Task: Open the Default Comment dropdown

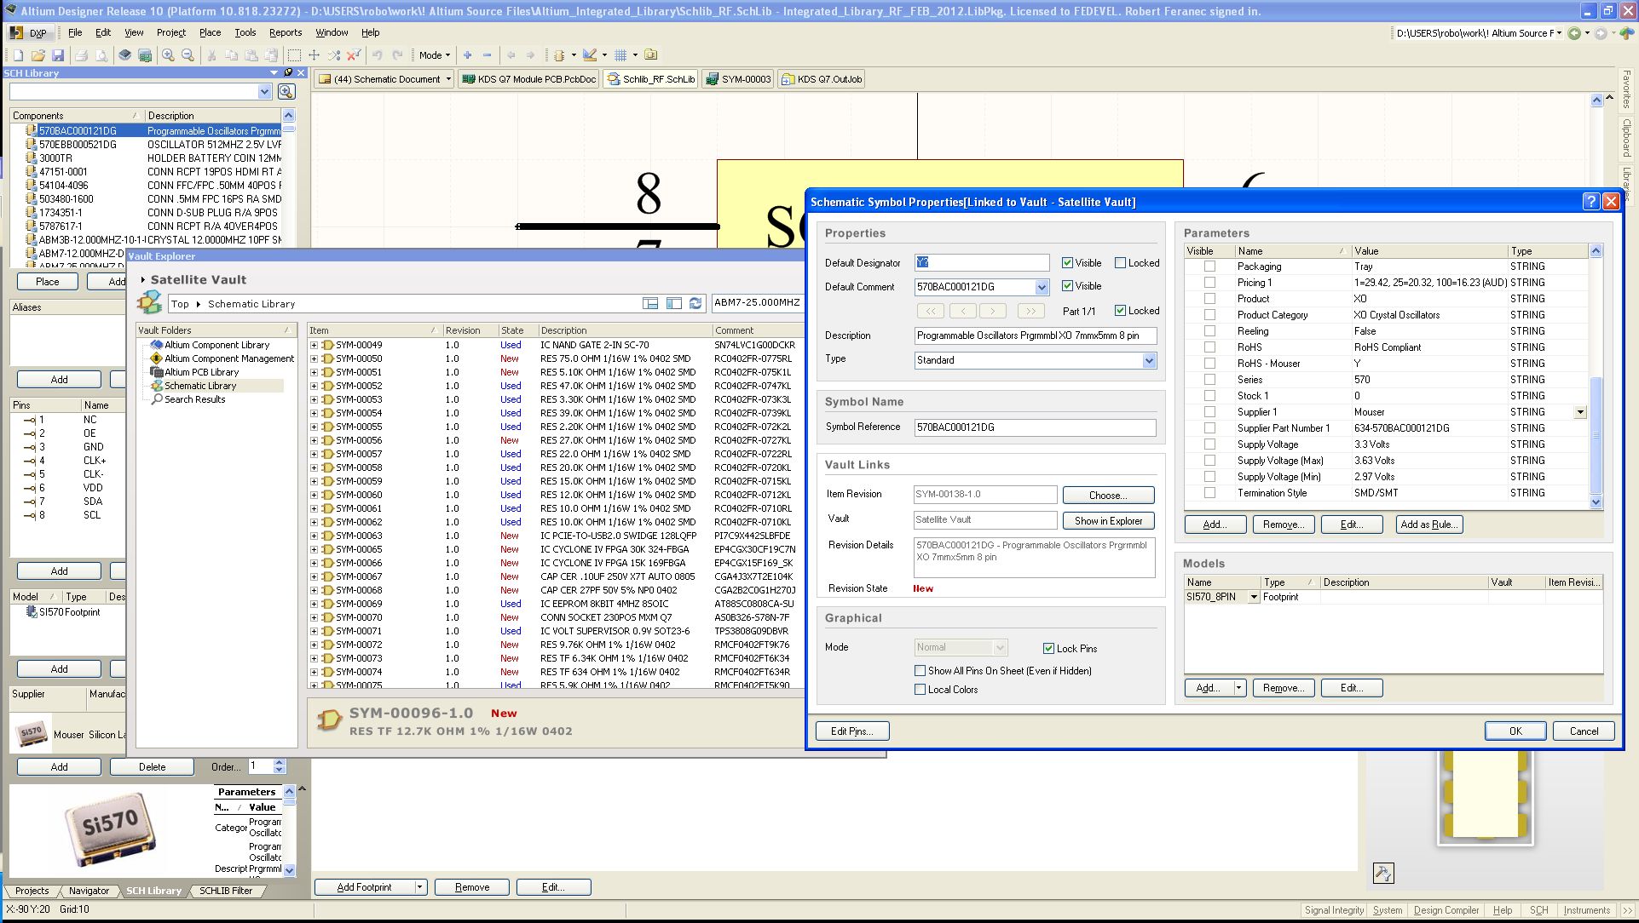Action: (x=1041, y=287)
